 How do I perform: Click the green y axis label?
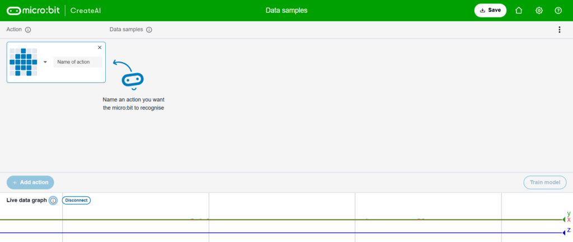pyautogui.click(x=569, y=213)
